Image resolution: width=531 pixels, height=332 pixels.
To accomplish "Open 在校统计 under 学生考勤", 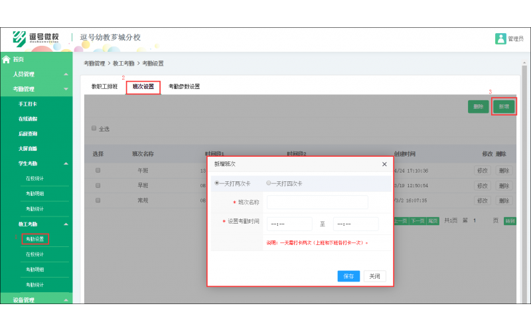I will pos(35,179).
